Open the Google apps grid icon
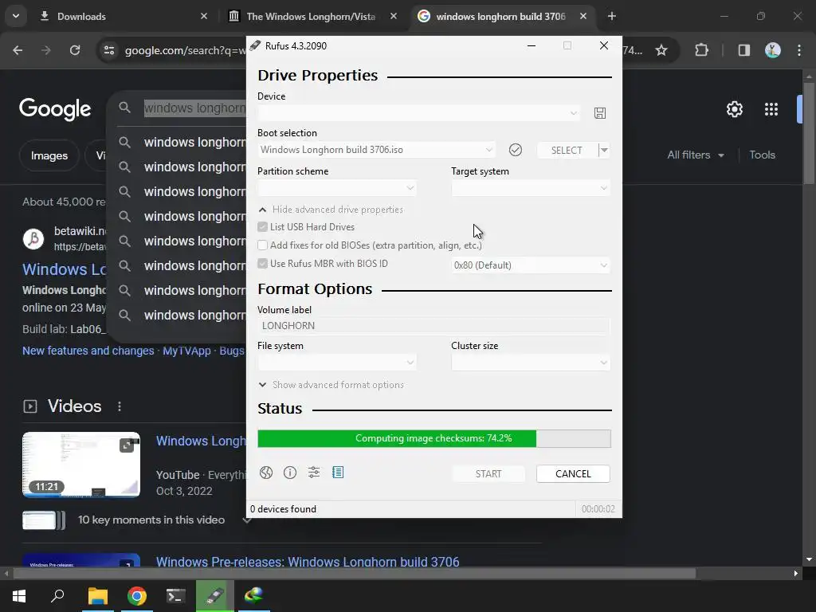Viewport: 816px width, 612px height. 771,109
